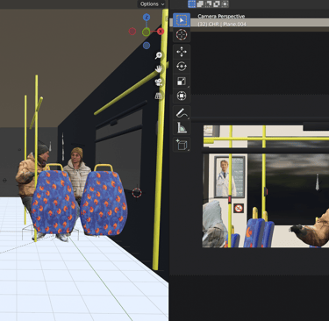Select the Select Box tool
329x321 pixels.
[182, 20]
